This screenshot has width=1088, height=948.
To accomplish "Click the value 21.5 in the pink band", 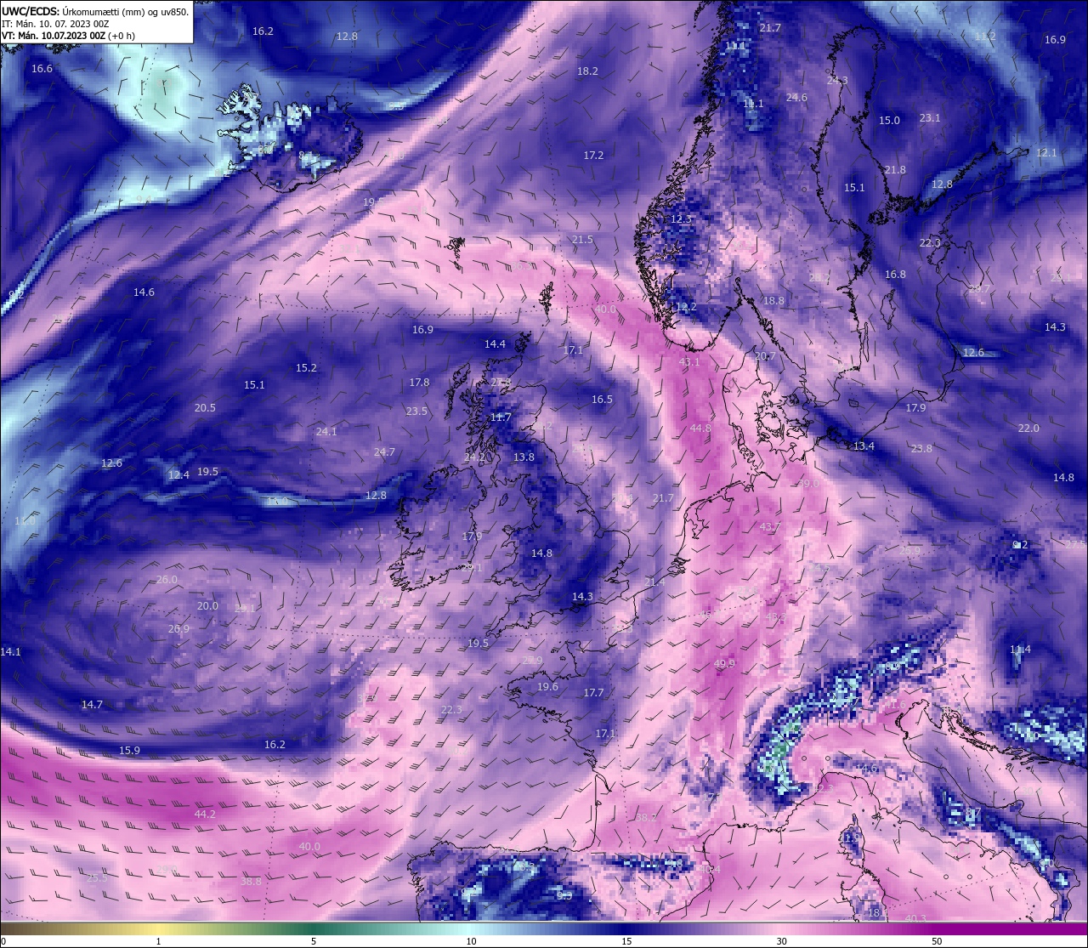I will click(x=582, y=240).
